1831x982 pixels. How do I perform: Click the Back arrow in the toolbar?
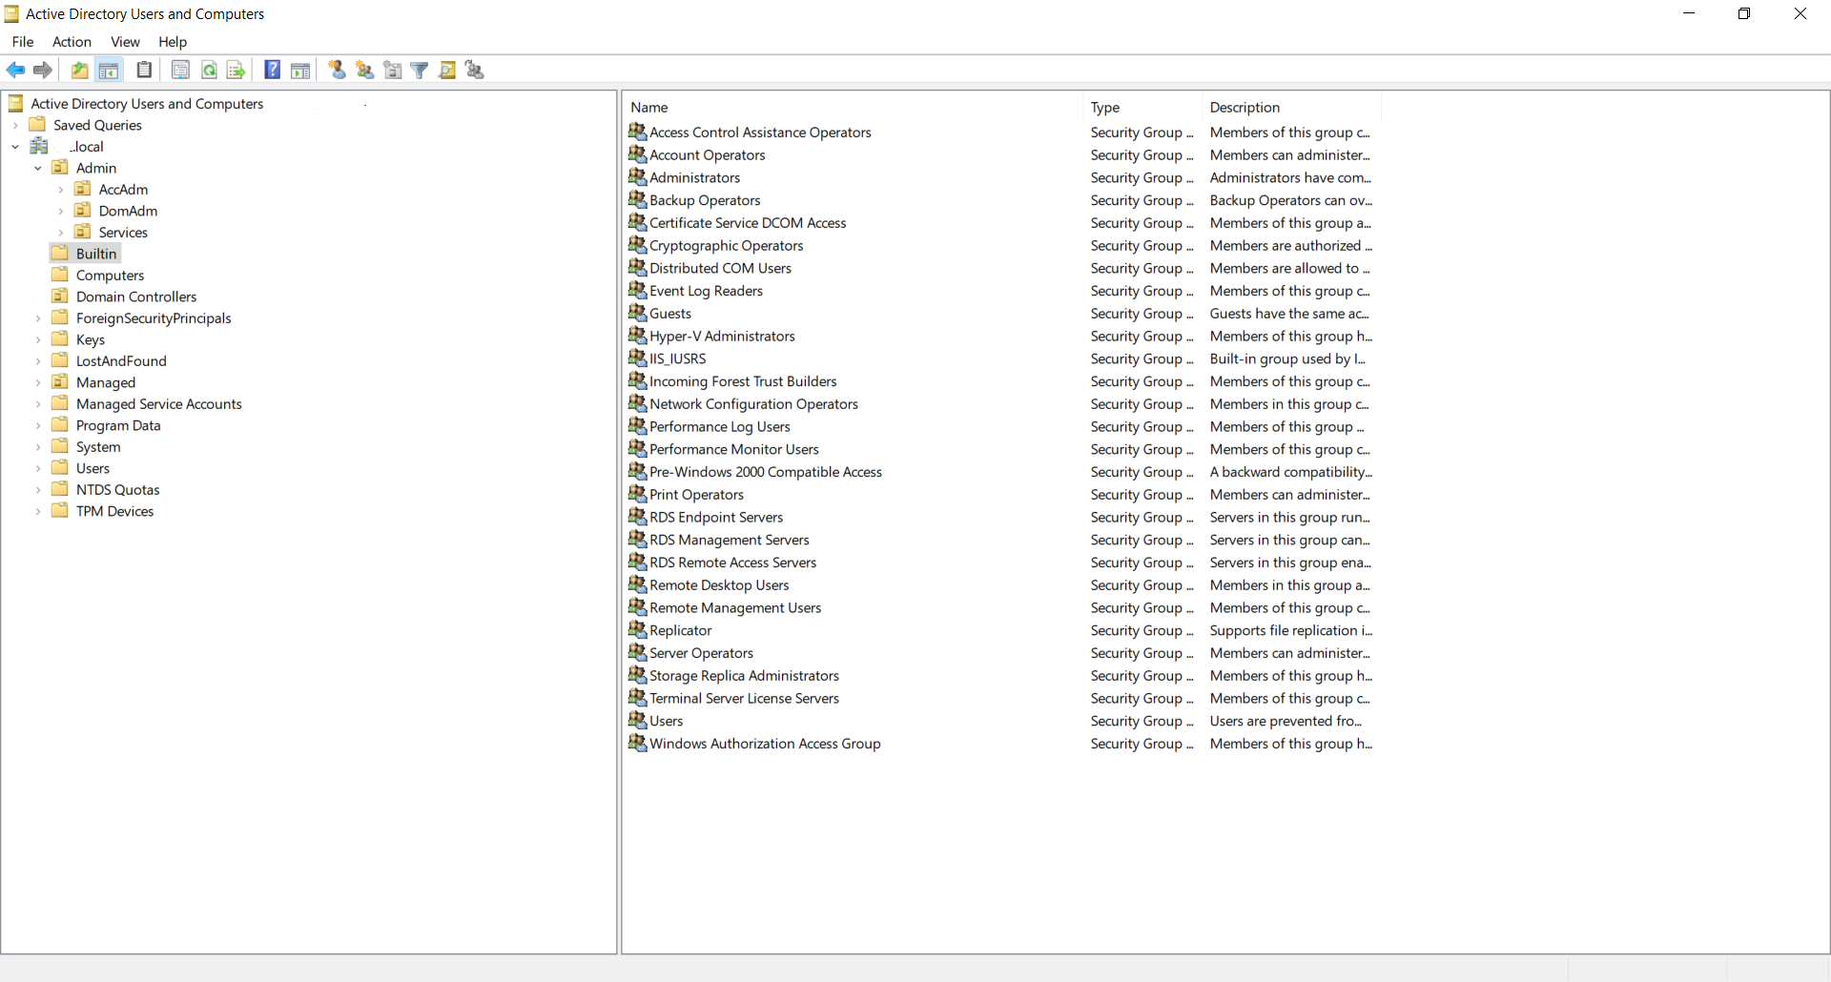pos(15,70)
